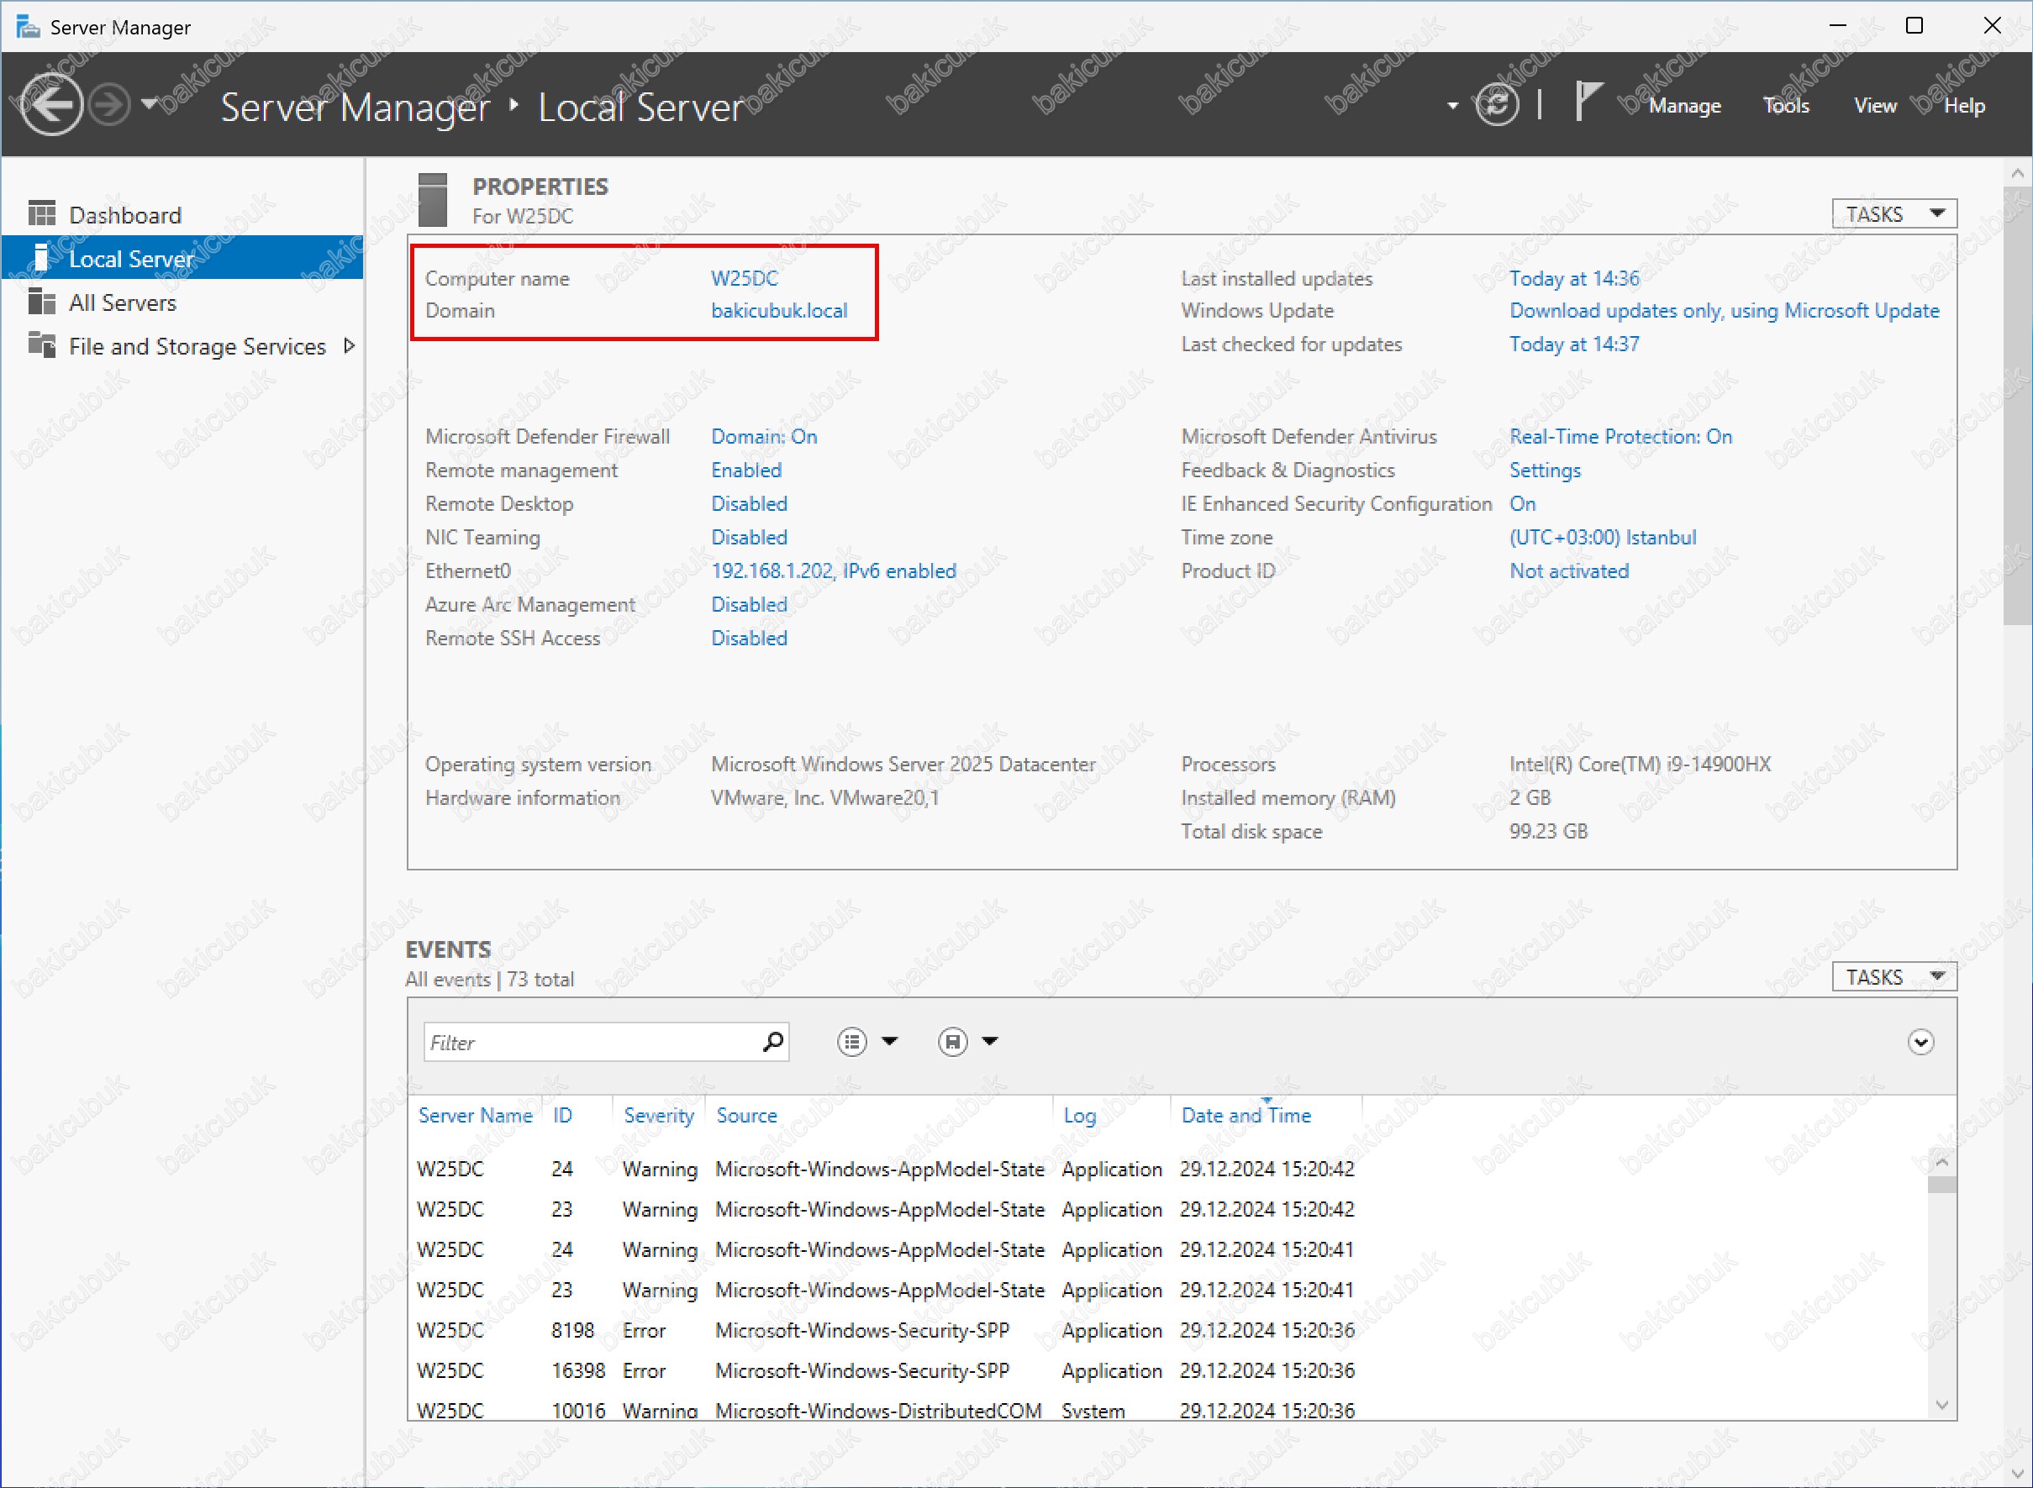The image size is (2033, 1488).
Task: Click the filter search magnifier icon
Action: click(x=773, y=1042)
